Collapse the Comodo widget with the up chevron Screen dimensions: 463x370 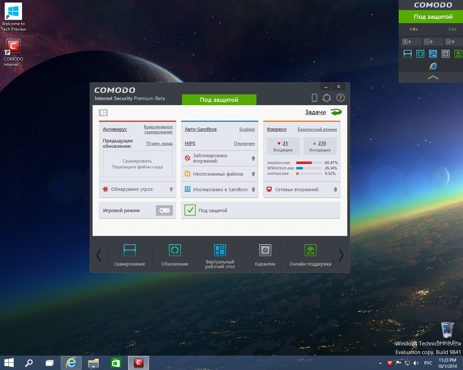point(433,77)
